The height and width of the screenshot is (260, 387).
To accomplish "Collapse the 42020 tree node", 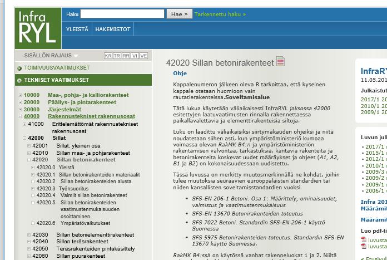I will coord(29,160).
